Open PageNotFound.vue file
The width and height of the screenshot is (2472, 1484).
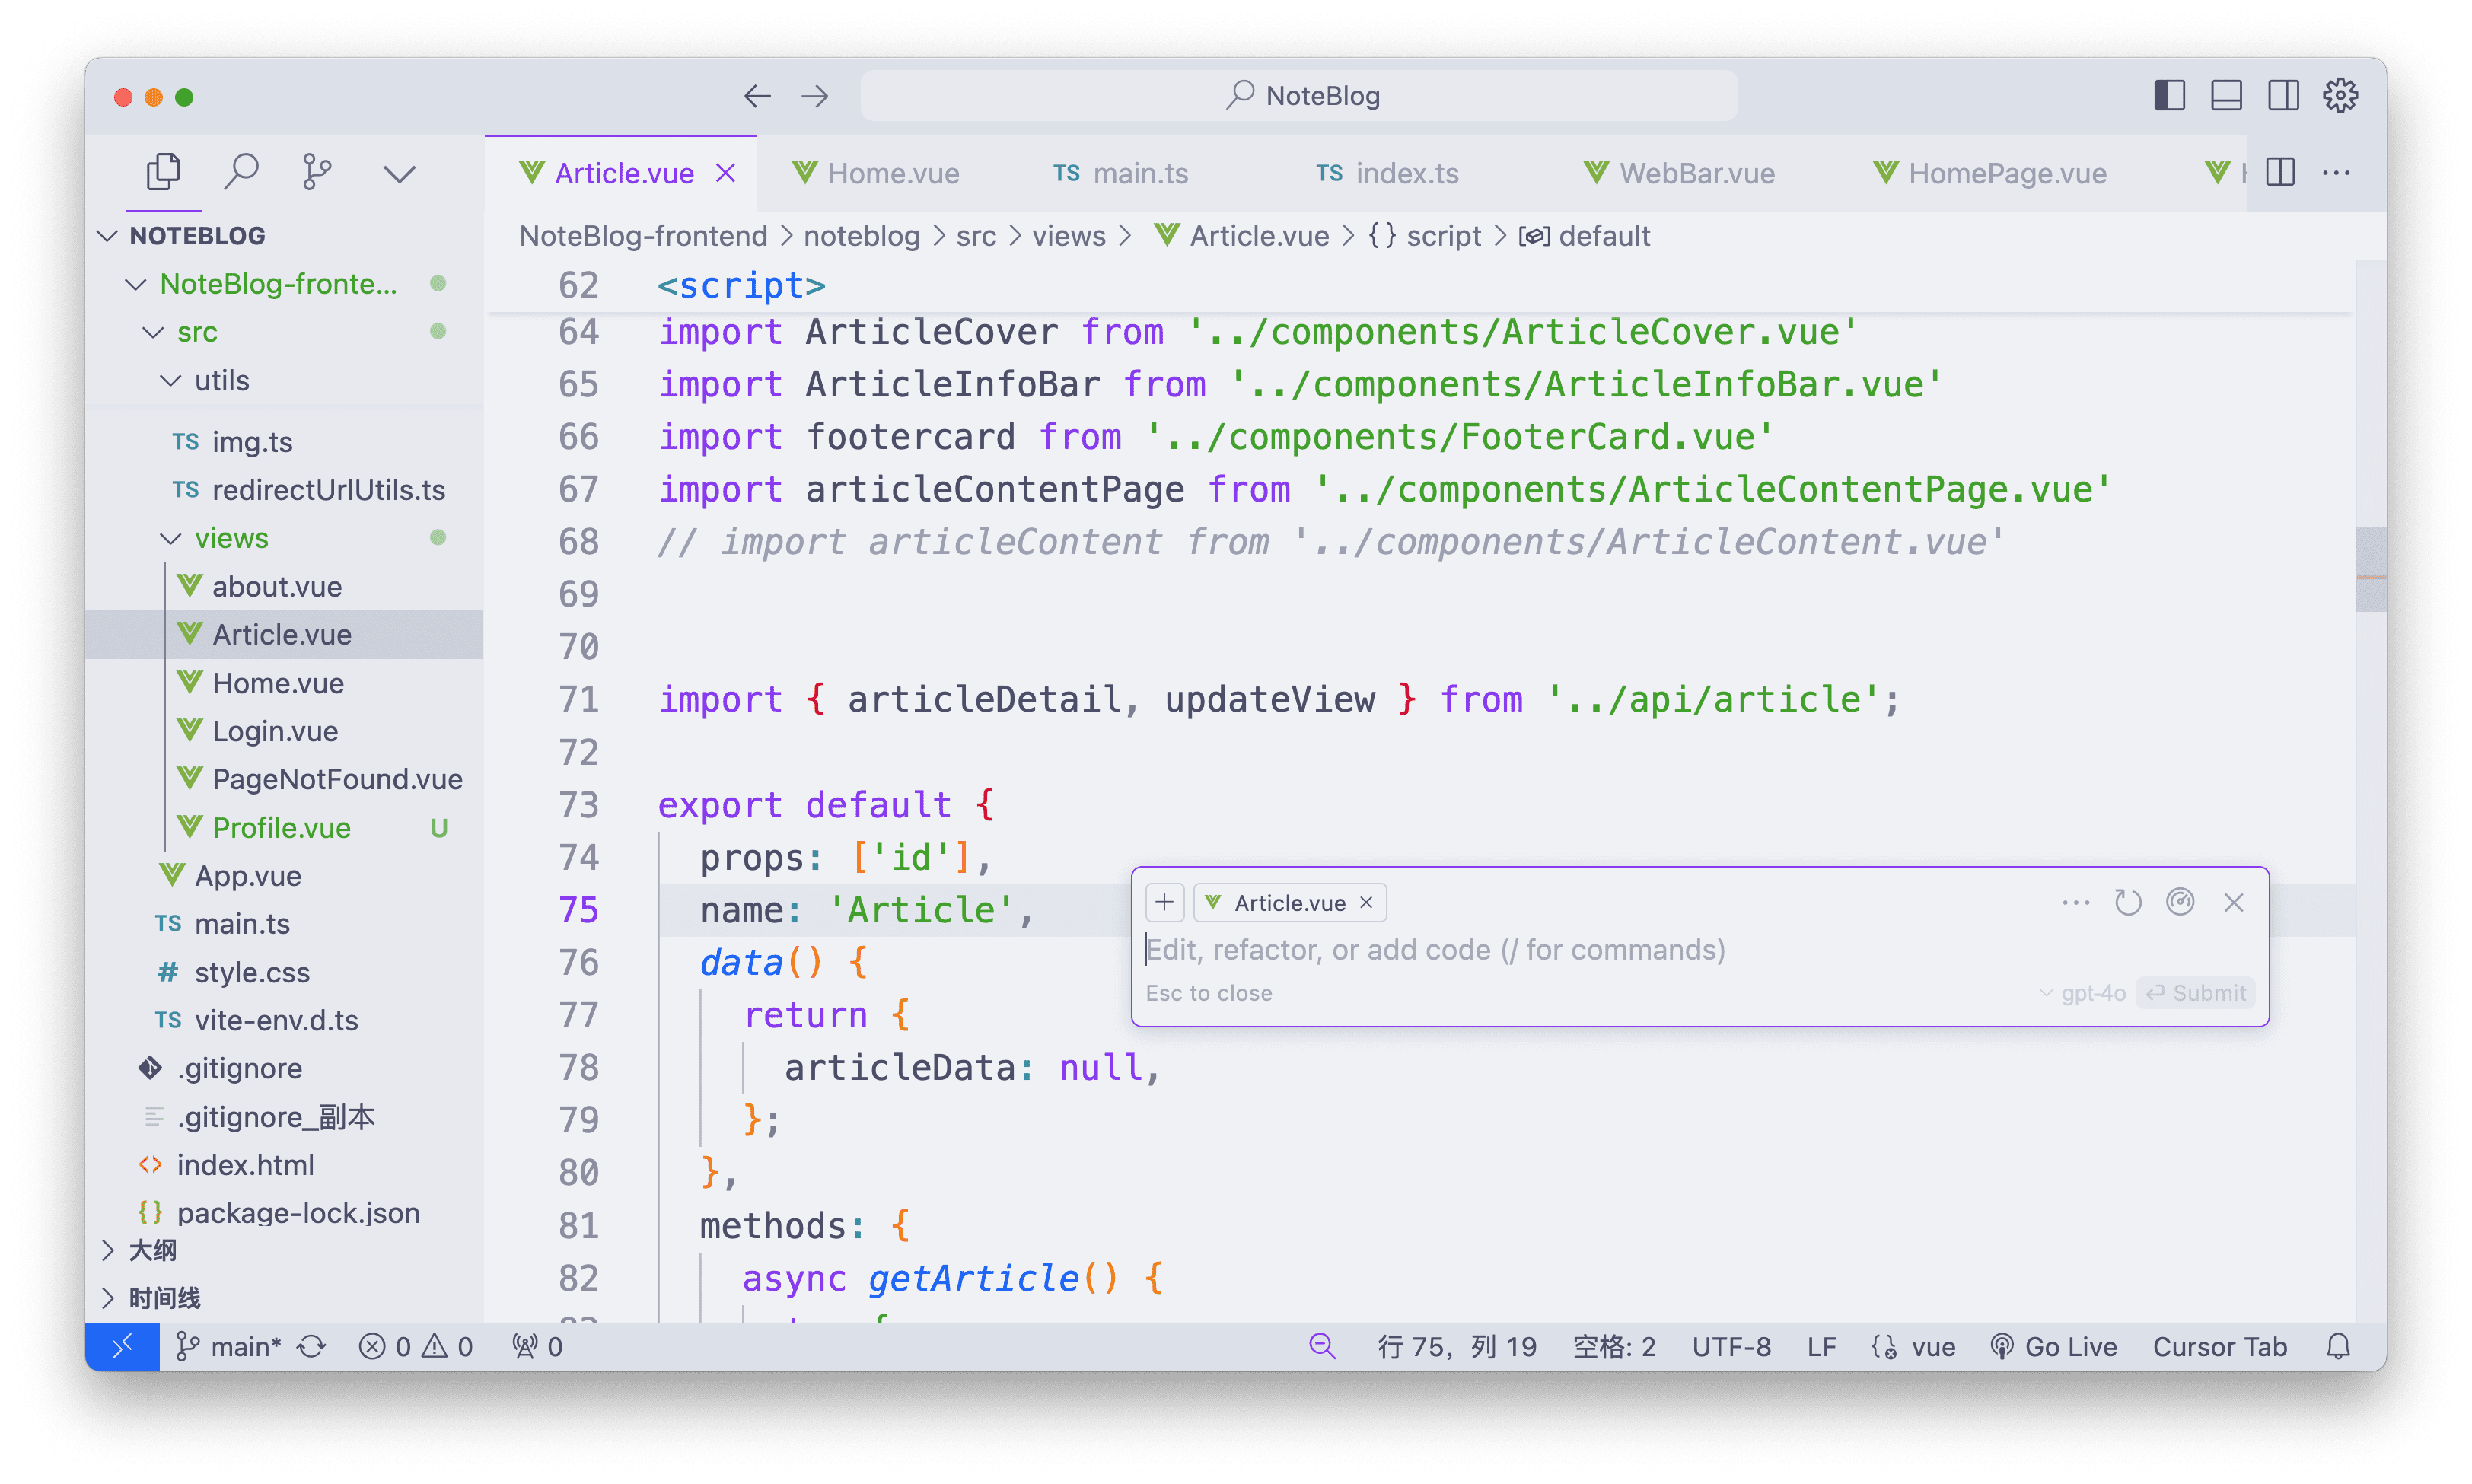point(284,779)
